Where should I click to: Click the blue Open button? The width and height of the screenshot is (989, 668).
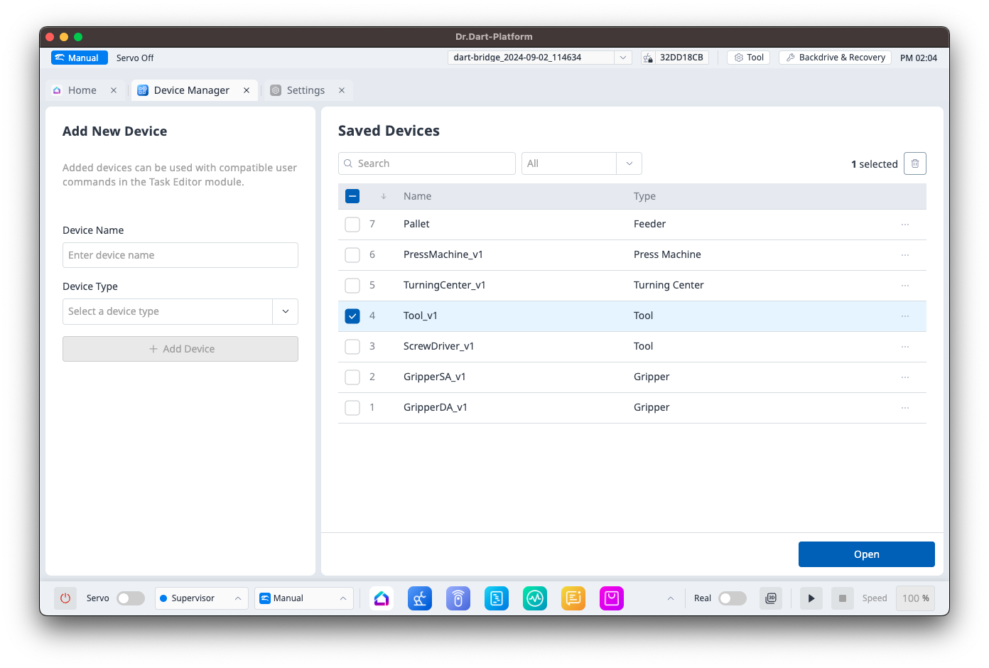pos(866,554)
